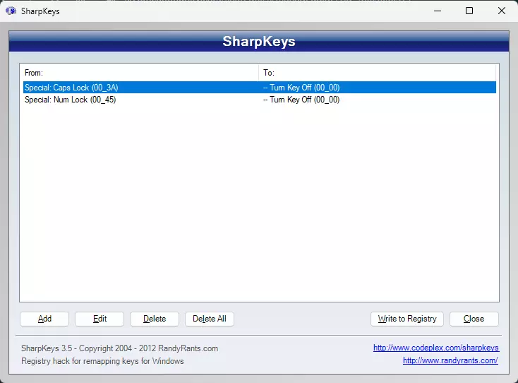Click the Close button next to Write to Registry

click(474, 319)
